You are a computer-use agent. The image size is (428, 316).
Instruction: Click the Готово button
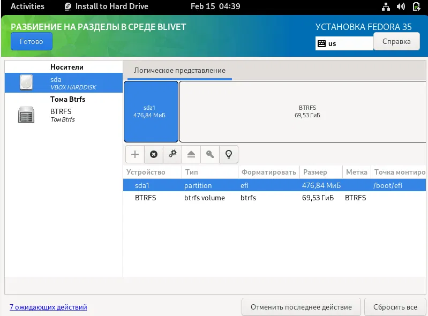[x=32, y=41]
